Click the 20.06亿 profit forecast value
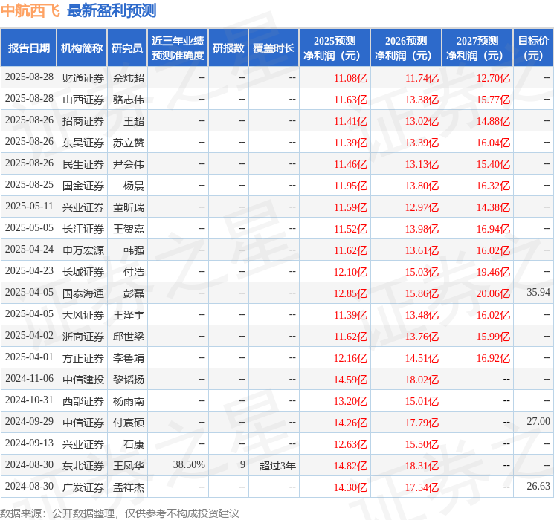The image size is (554, 520). point(493,293)
